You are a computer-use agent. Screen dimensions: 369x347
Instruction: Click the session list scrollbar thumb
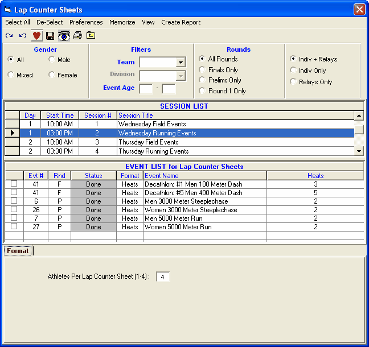[x=359, y=130]
